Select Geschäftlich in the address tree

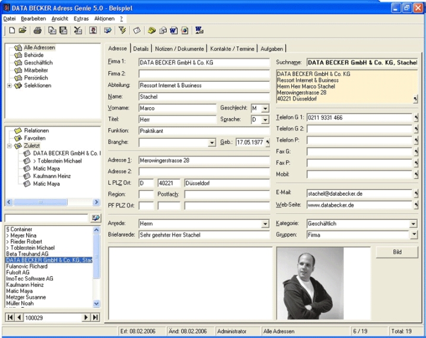(x=38, y=62)
